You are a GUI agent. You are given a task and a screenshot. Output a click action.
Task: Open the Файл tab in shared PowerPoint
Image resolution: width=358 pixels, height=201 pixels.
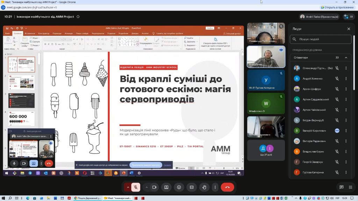(x=8, y=33)
